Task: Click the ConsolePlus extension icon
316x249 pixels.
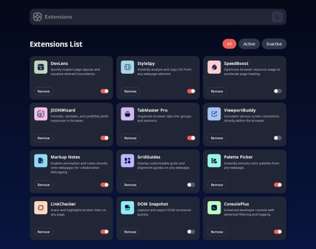Action: [x=214, y=207]
